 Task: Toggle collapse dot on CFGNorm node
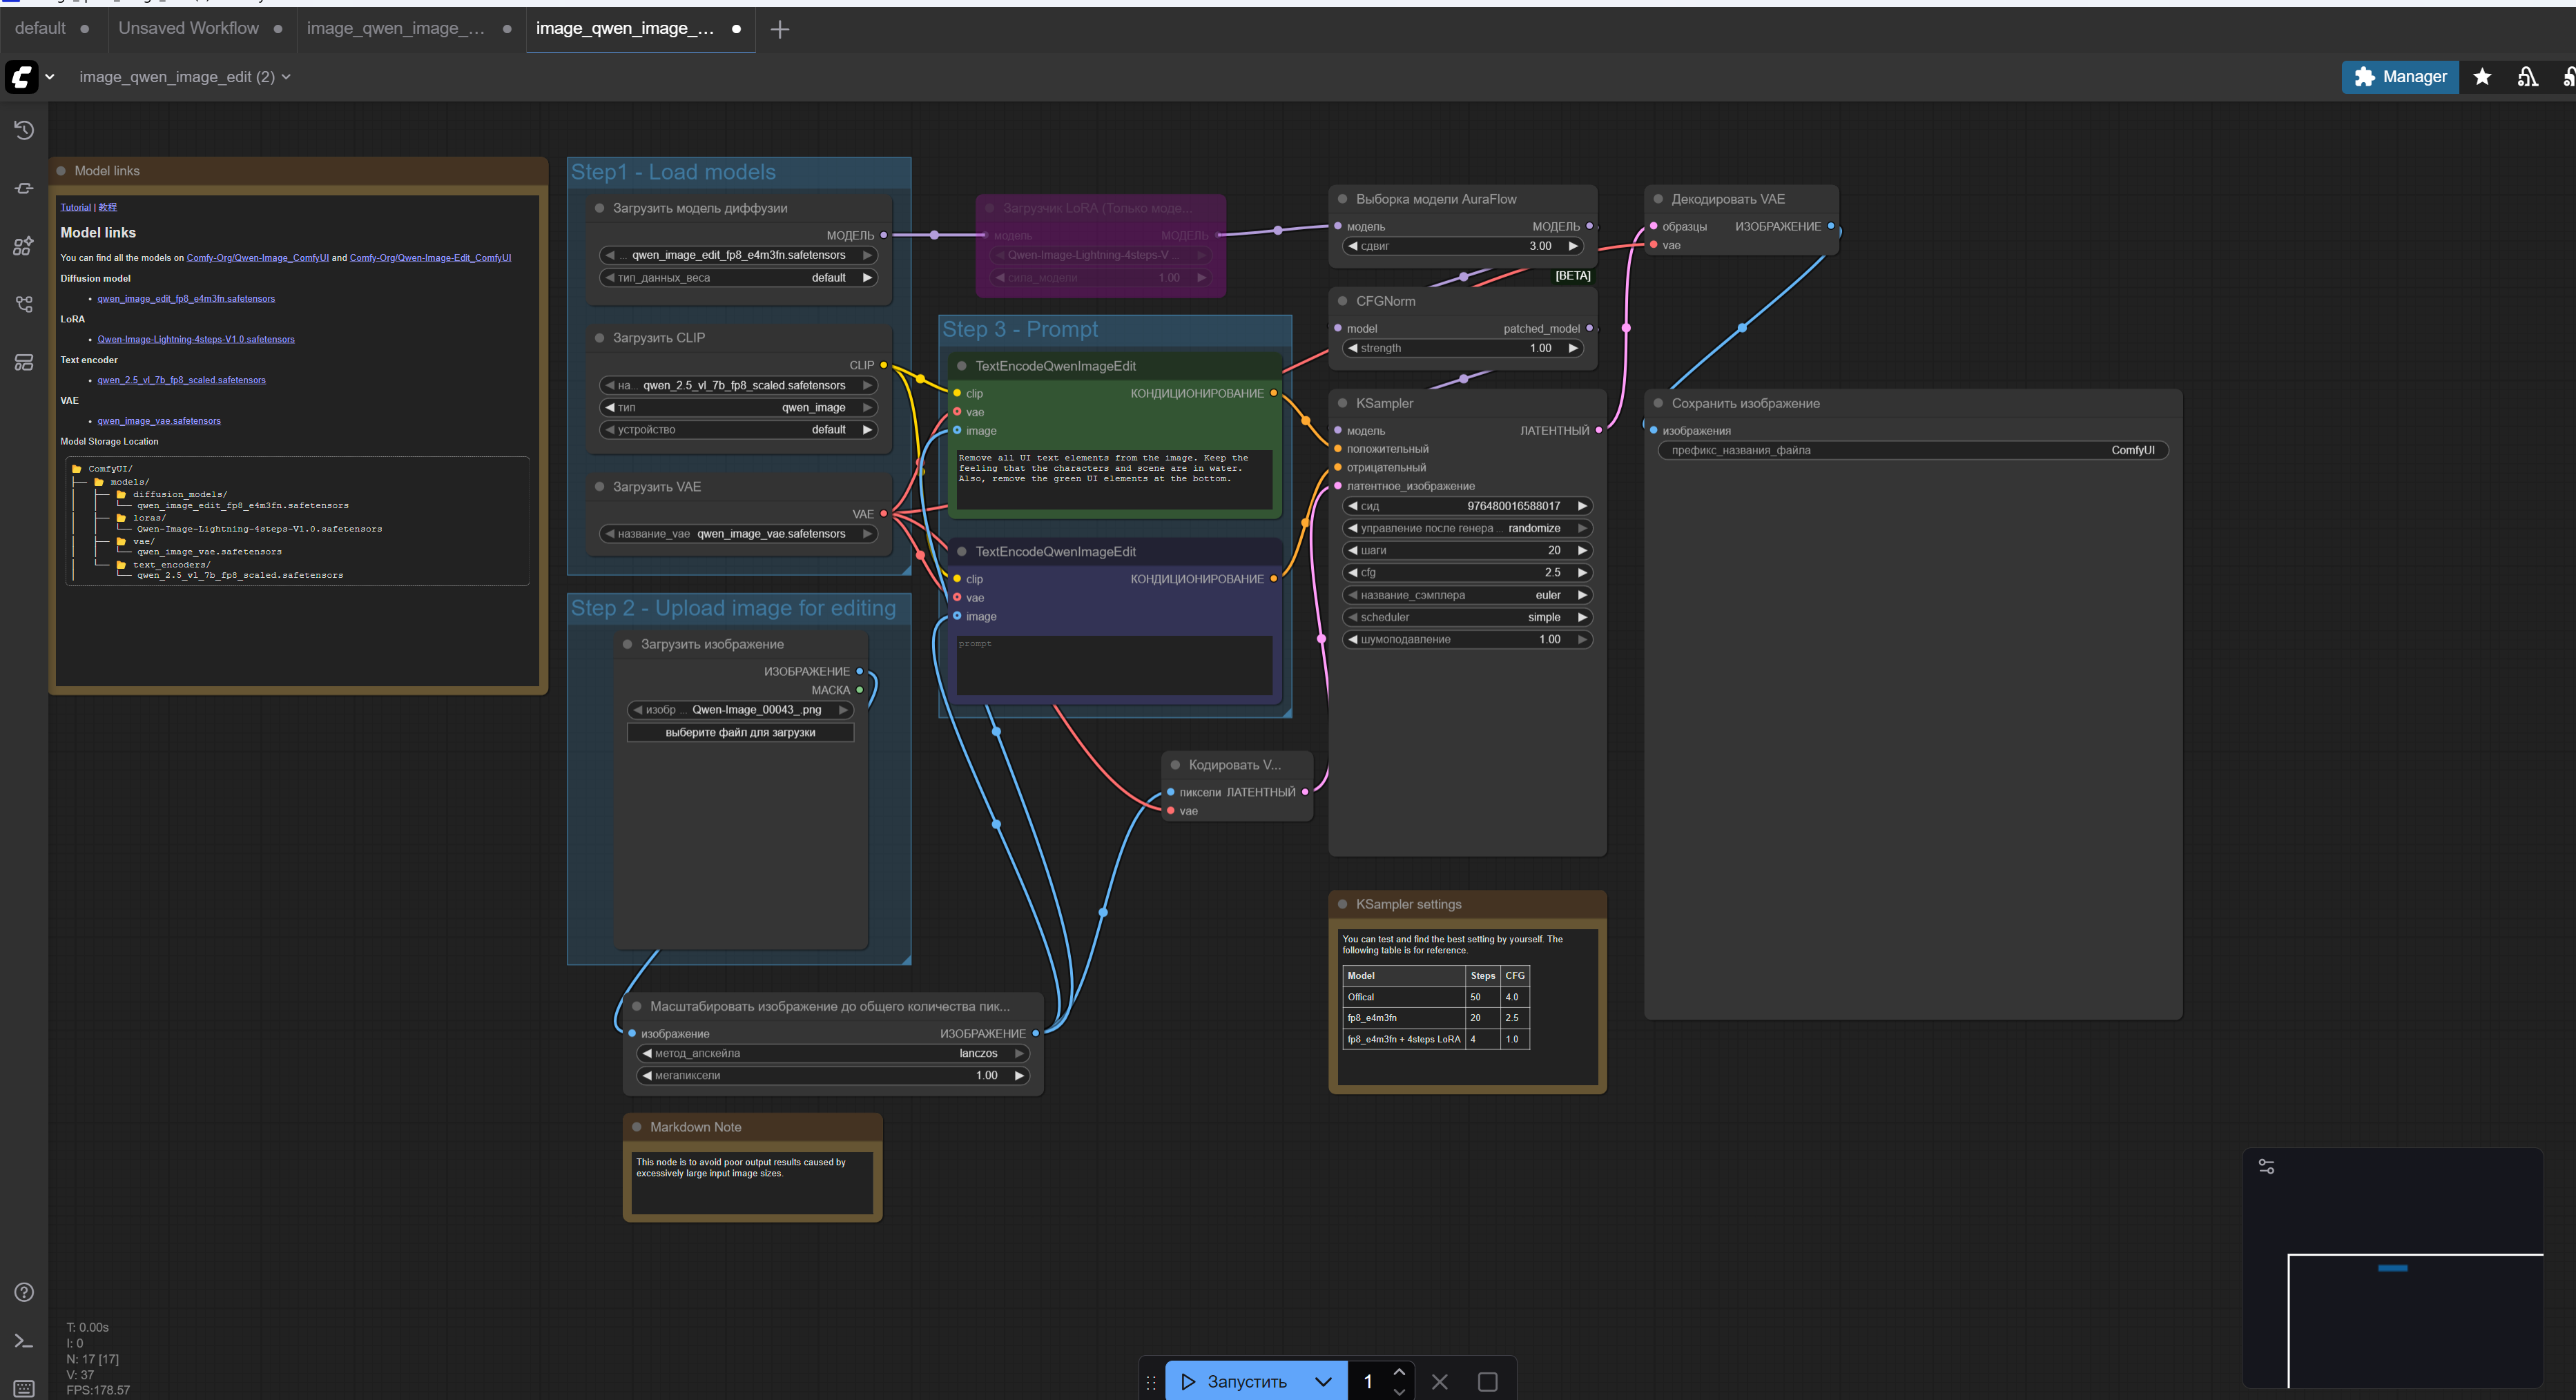coord(1343,301)
